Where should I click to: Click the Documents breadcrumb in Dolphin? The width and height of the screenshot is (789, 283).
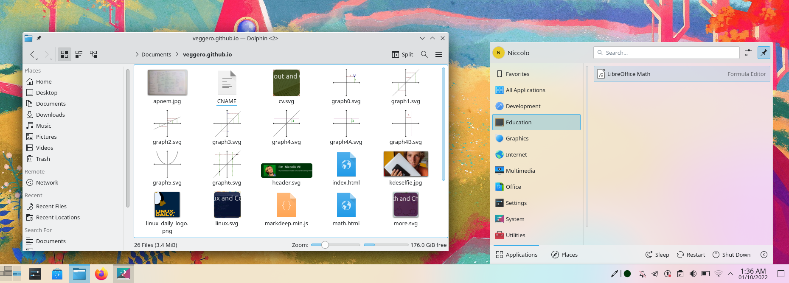pos(156,54)
